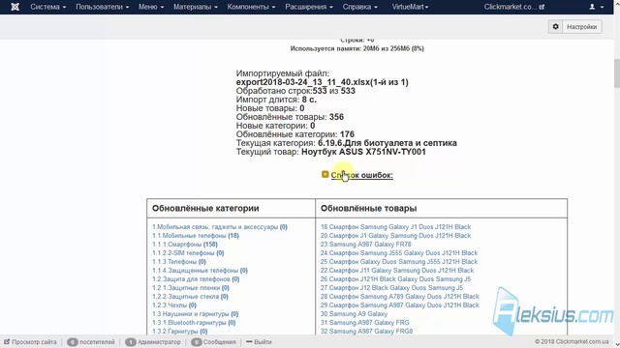Open category 1.1.1.Смартфоны
The image size is (620, 348).
[x=185, y=245]
